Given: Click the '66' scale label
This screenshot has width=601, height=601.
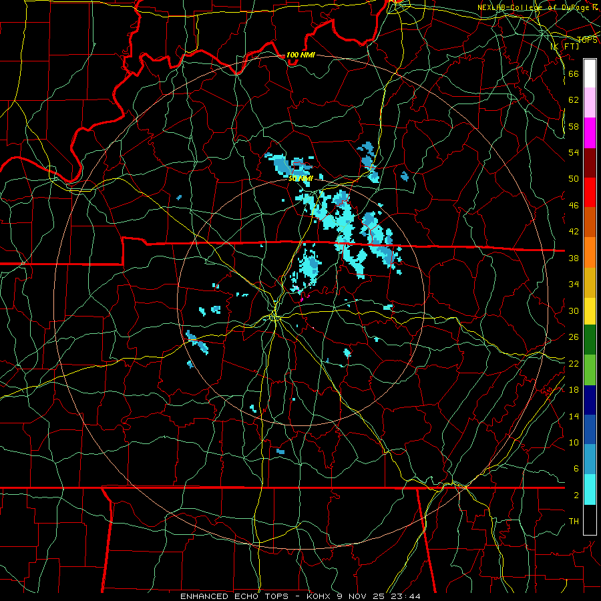Looking at the screenshot, I should click(x=574, y=73).
